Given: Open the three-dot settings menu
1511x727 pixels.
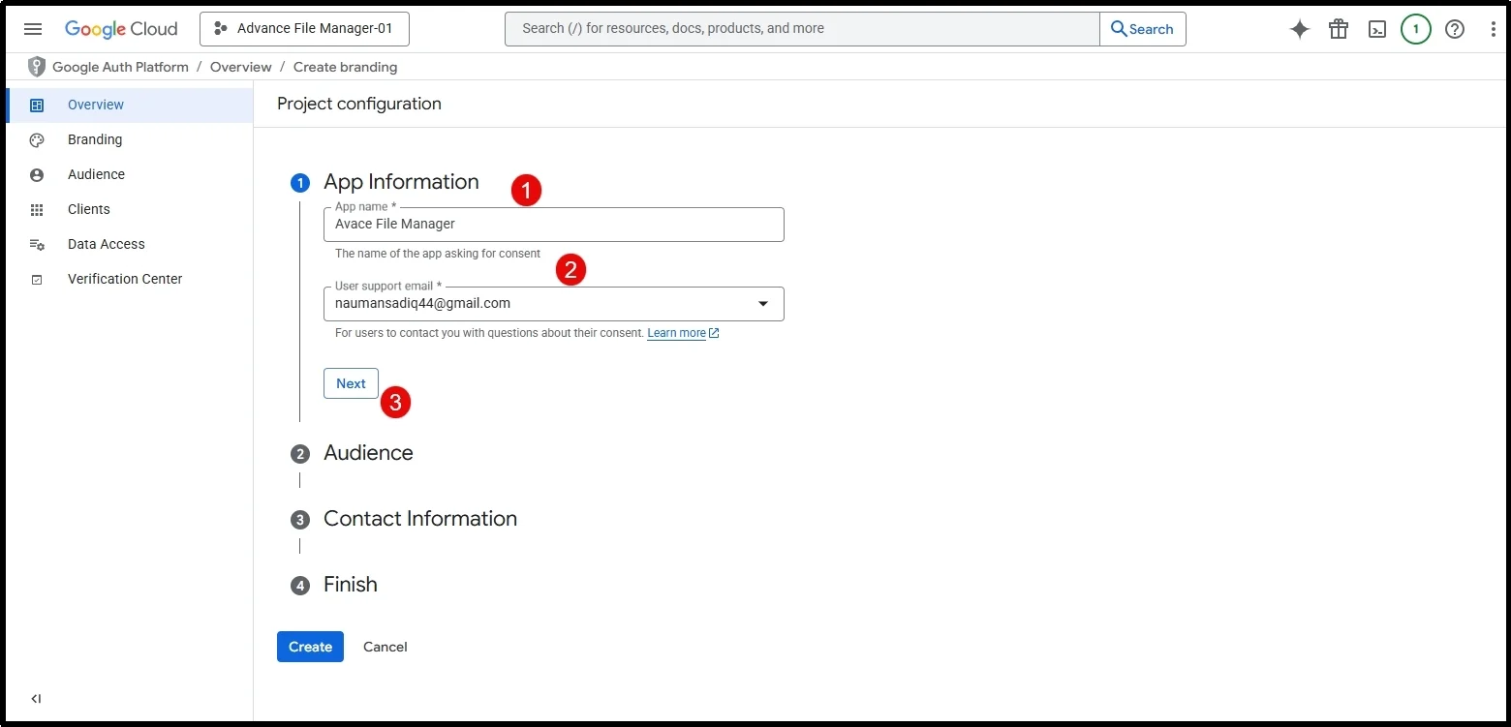Looking at the screenshot, I should pos(1494,29).
